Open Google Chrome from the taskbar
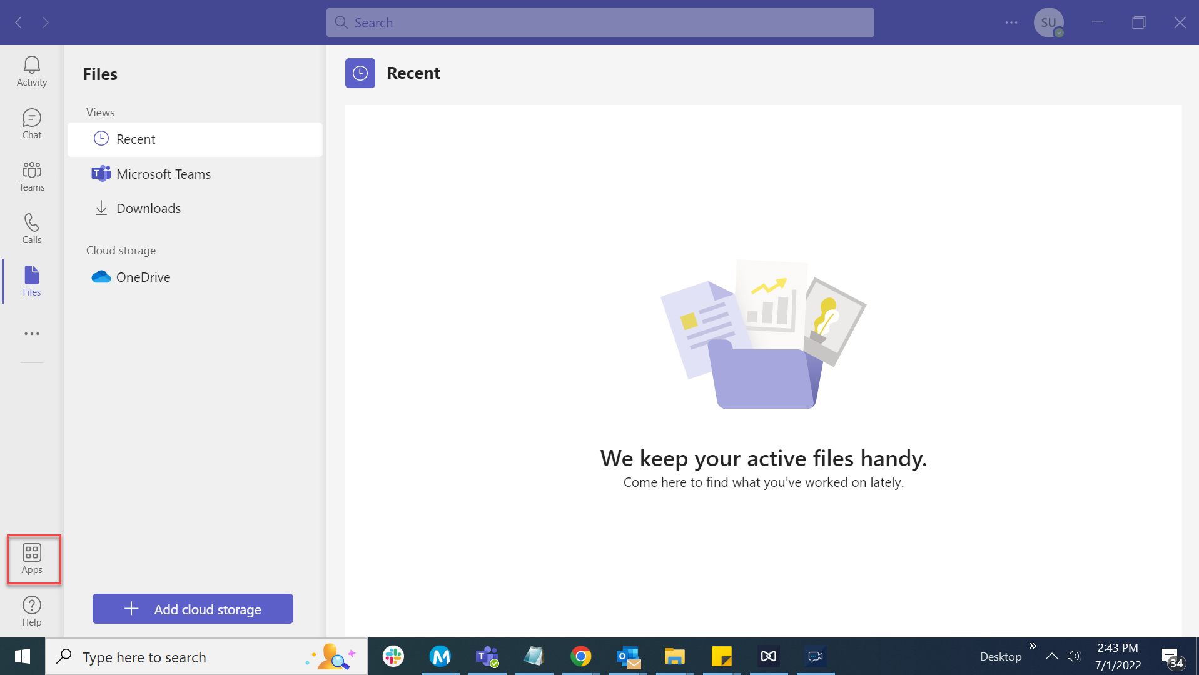The width and height of the screenshot is (1199, 675). (x=580, y=656)
